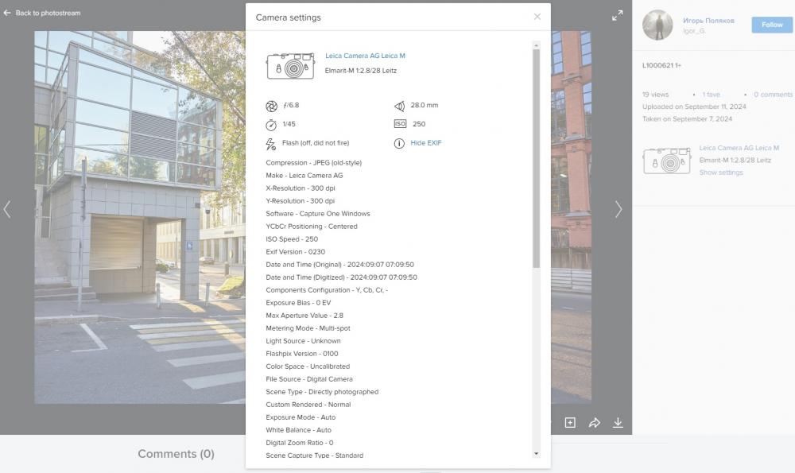Click the share arrow icon
This screenshot has width=795, height=473.
[x=594, y=422]
